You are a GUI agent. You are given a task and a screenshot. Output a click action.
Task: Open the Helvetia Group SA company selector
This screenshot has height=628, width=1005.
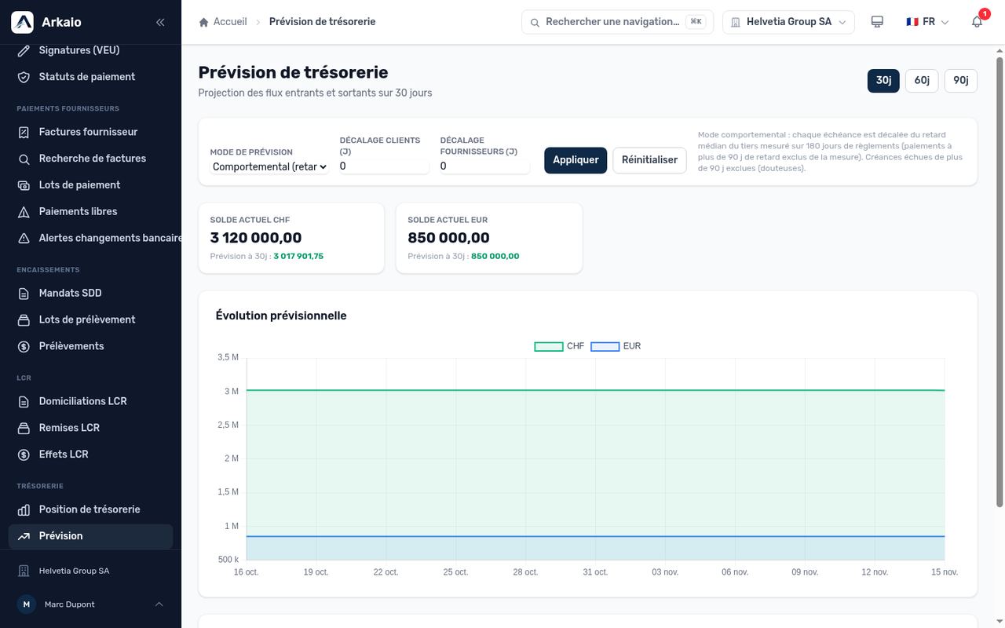tap(789, 22)
